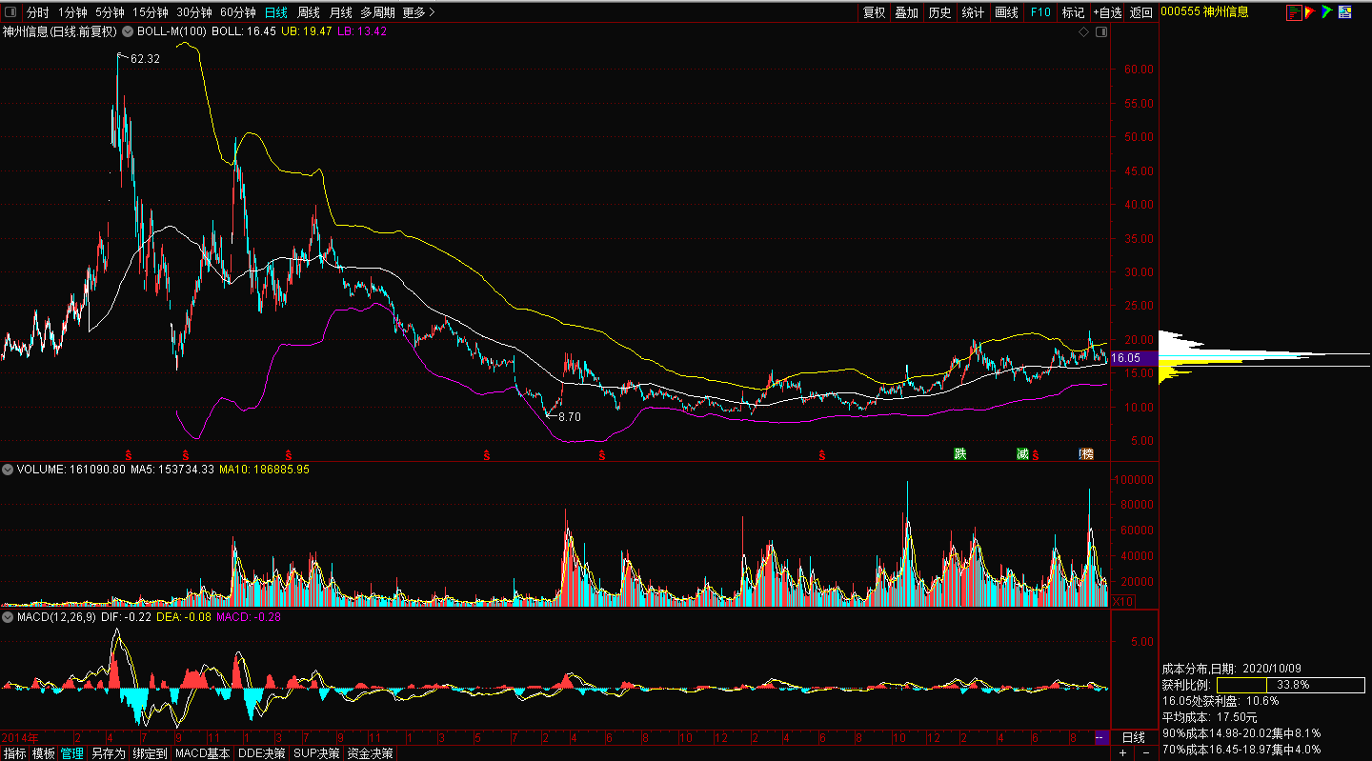Add stock with +自选 button
The image size is (1372, 761).
(1107, 12)
